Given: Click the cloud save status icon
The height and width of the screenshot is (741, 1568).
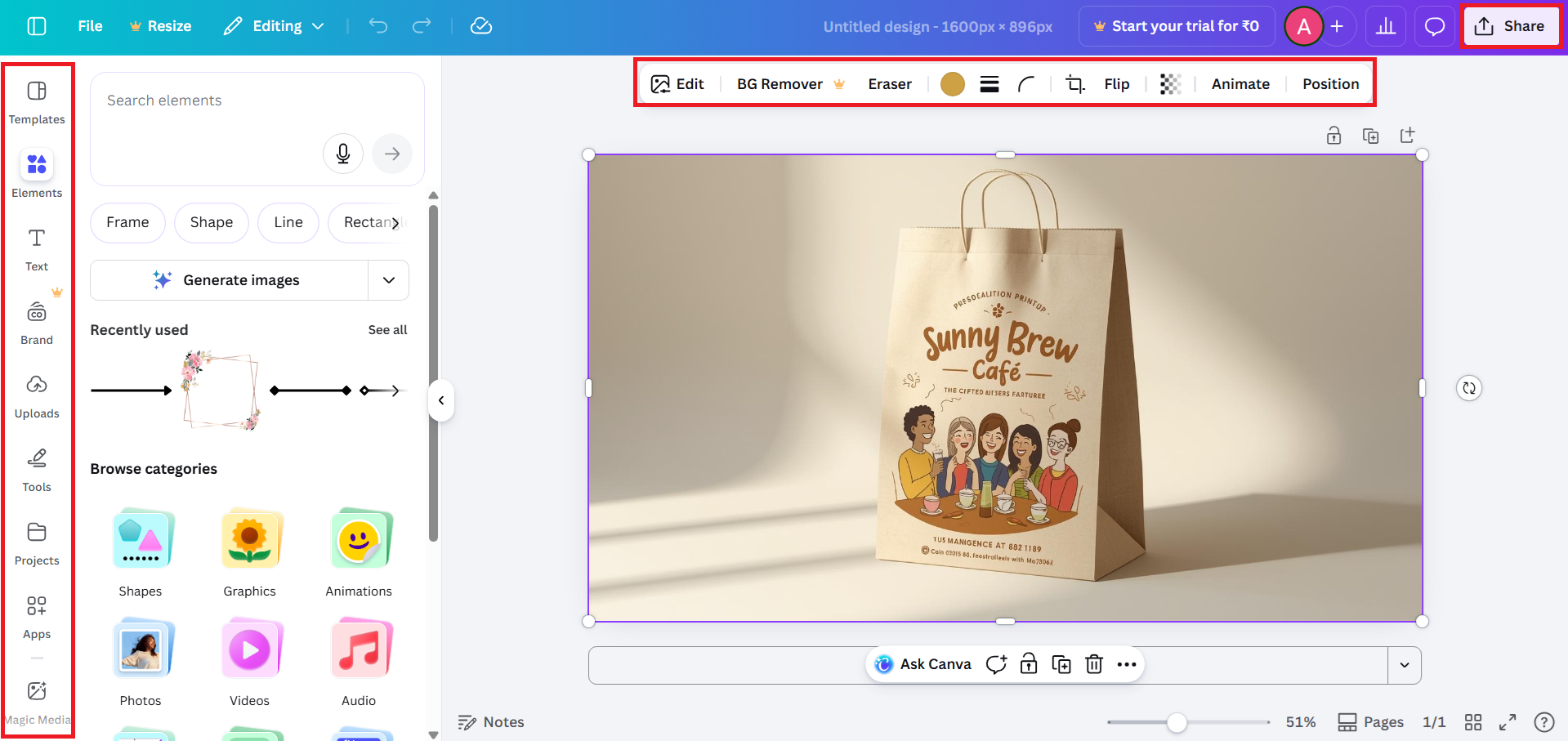Looking at the screenshot, I should [x=481, y=26].
